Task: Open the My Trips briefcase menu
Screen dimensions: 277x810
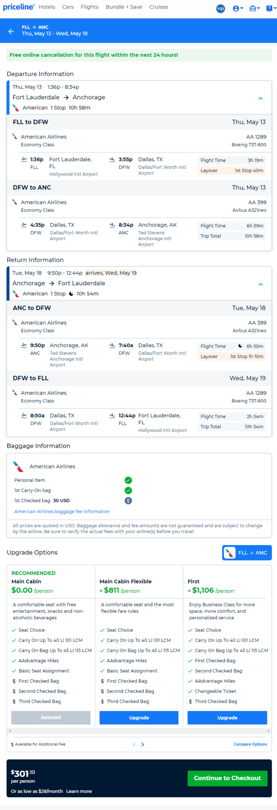Action: click(x=255, y=8)
